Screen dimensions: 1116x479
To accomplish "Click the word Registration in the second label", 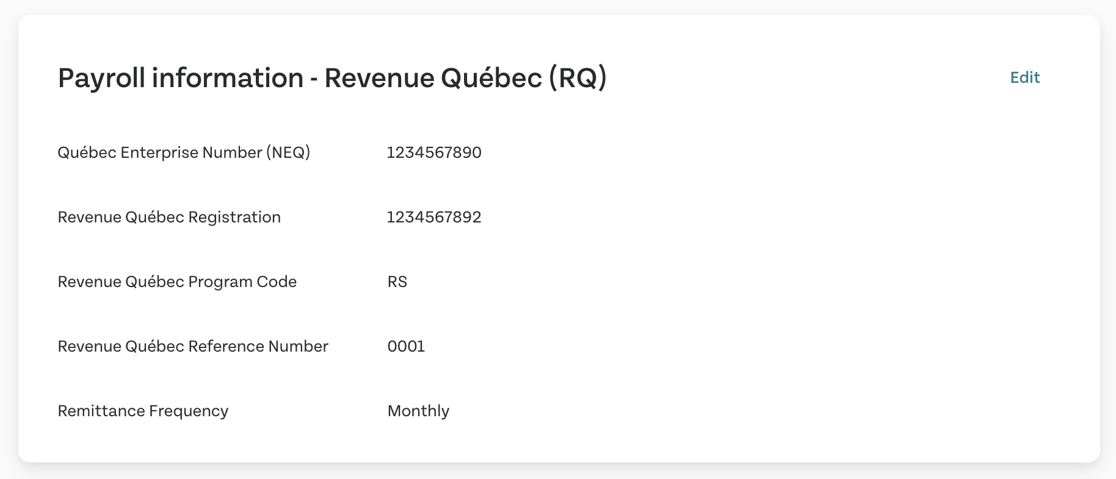I will click(234, 217).
